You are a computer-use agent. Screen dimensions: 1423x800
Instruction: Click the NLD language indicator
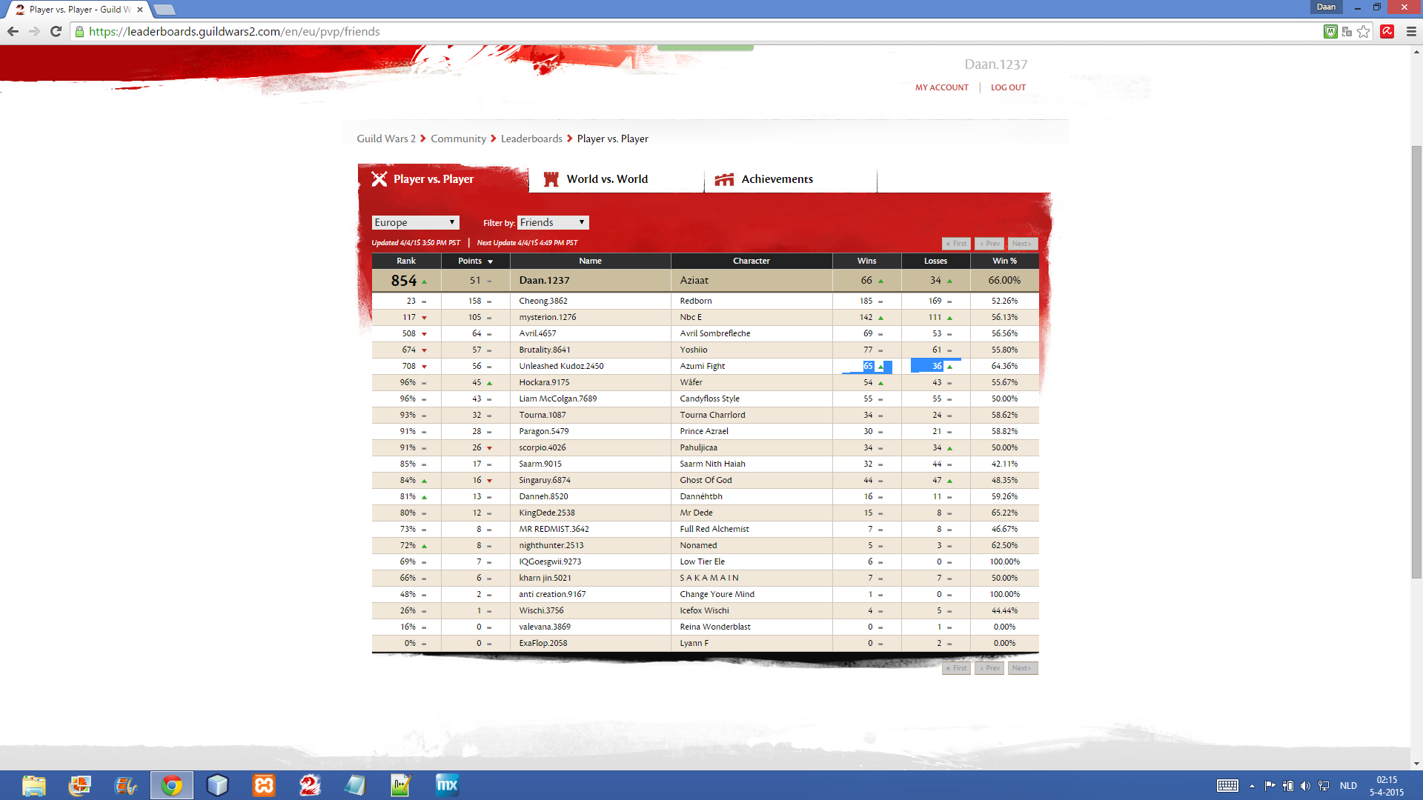(x=1348, y=786)
